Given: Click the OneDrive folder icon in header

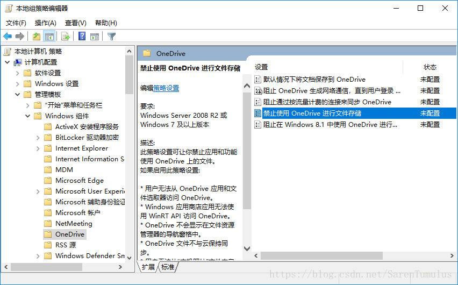Looking at the screenshot, I should click(147, 53).
